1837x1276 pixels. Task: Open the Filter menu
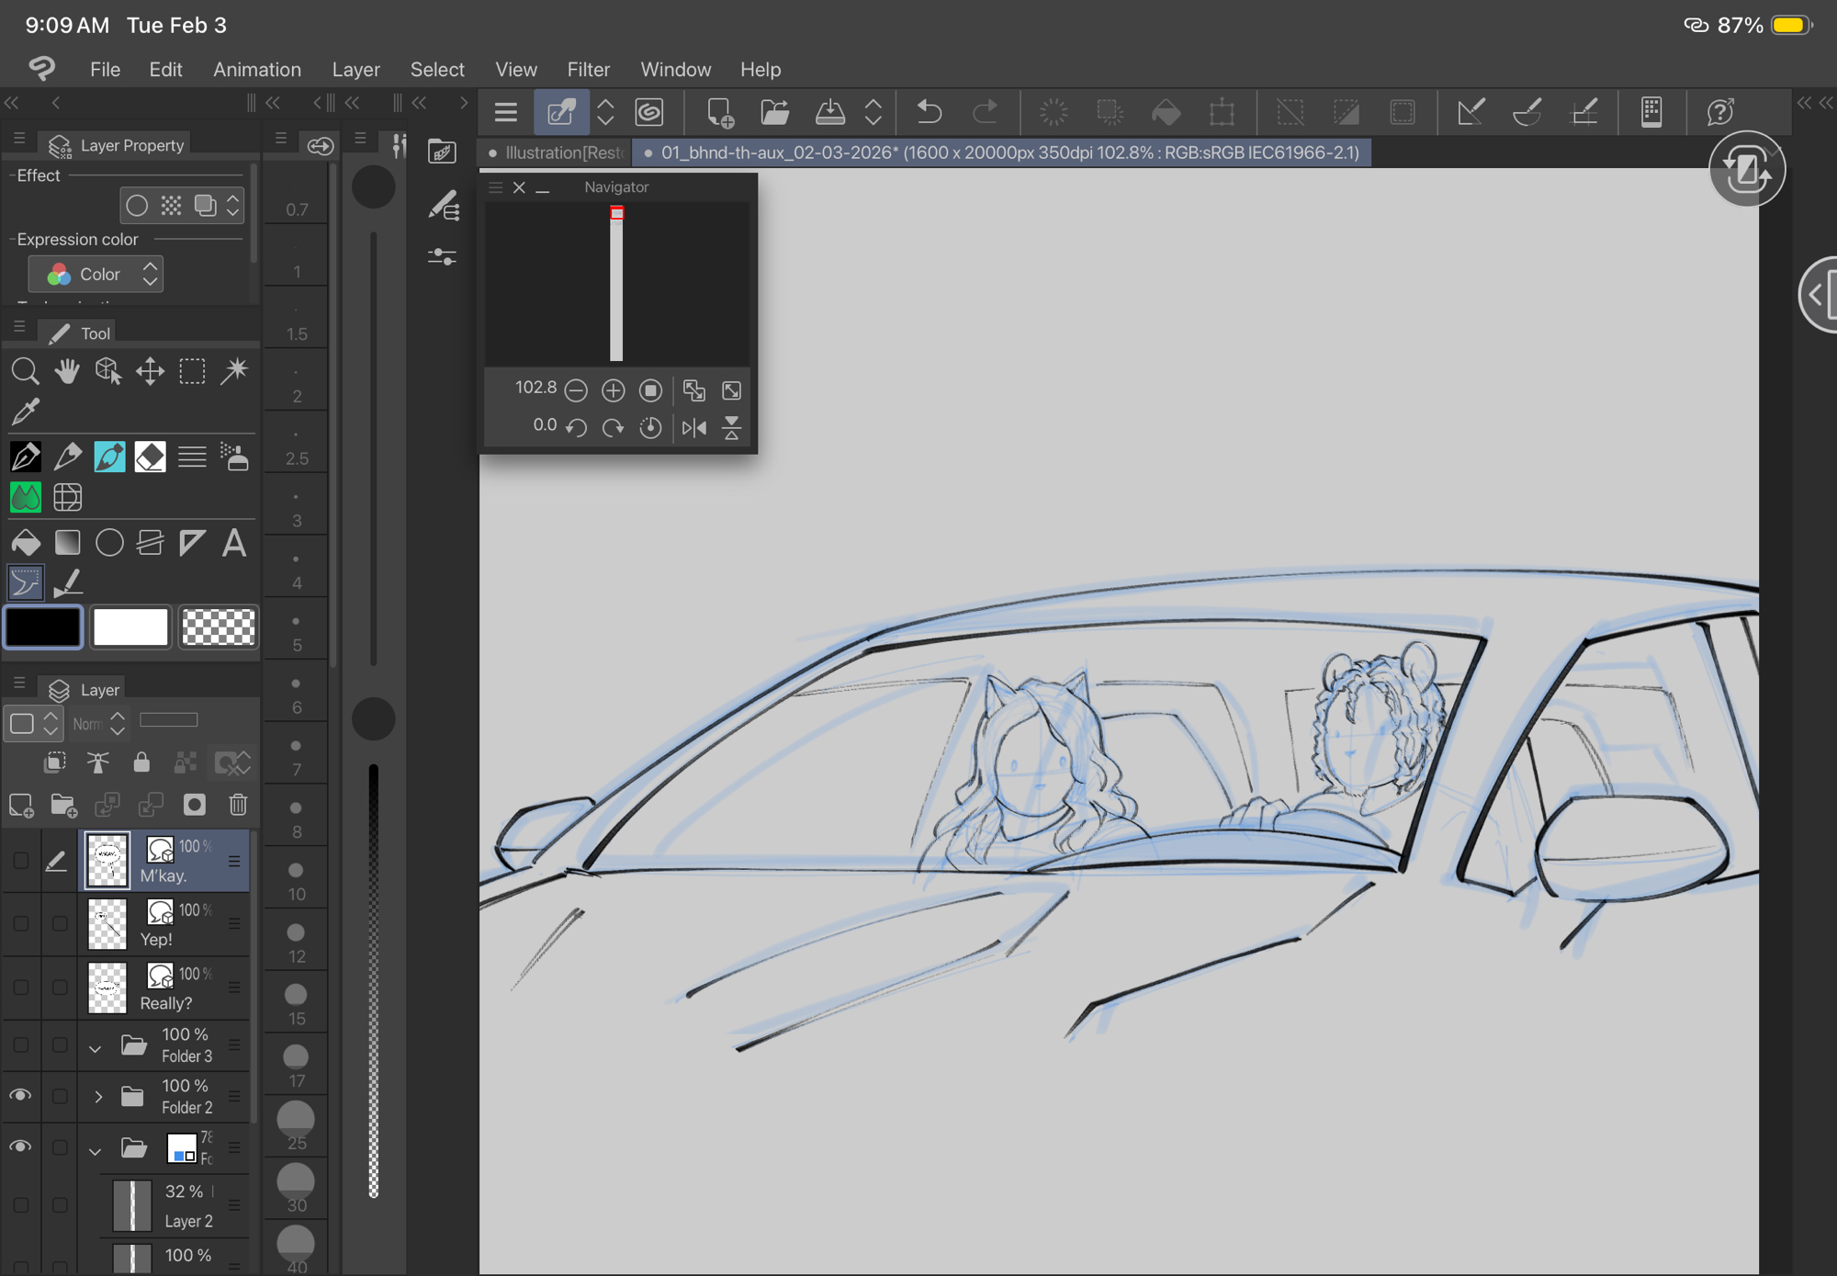pos(588,69)
